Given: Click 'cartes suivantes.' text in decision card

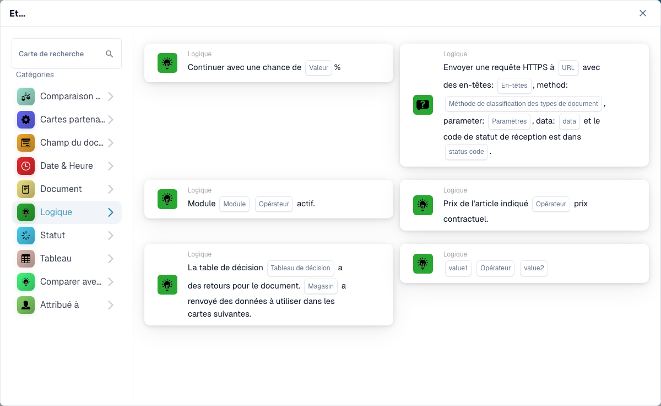Looking at the screenshot, I should click(219, 314).
